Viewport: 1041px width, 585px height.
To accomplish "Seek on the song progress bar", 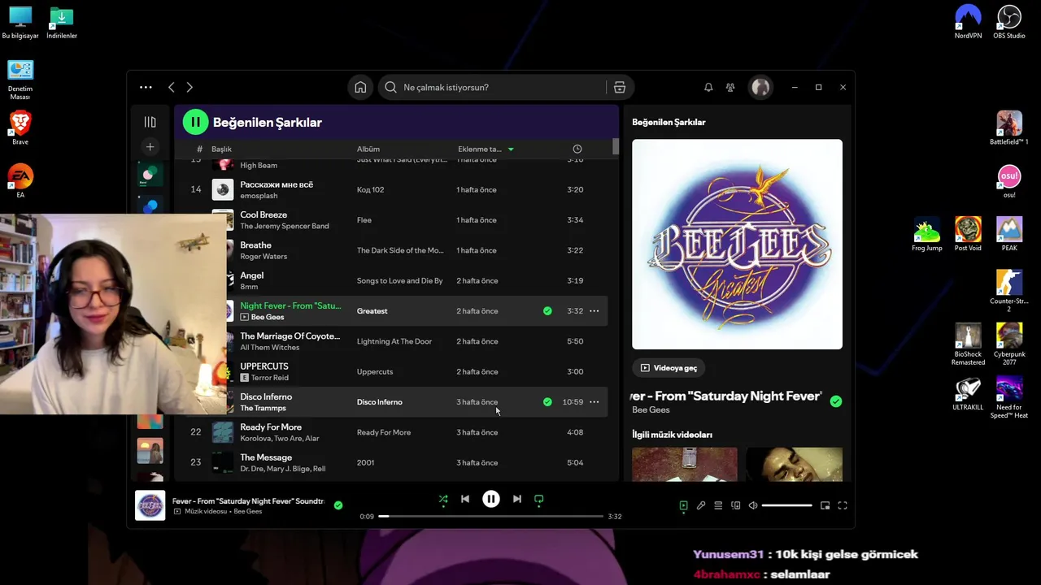I will coord(491,516).
